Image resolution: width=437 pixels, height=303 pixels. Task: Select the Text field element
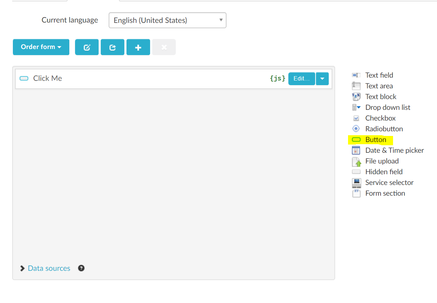379,75
